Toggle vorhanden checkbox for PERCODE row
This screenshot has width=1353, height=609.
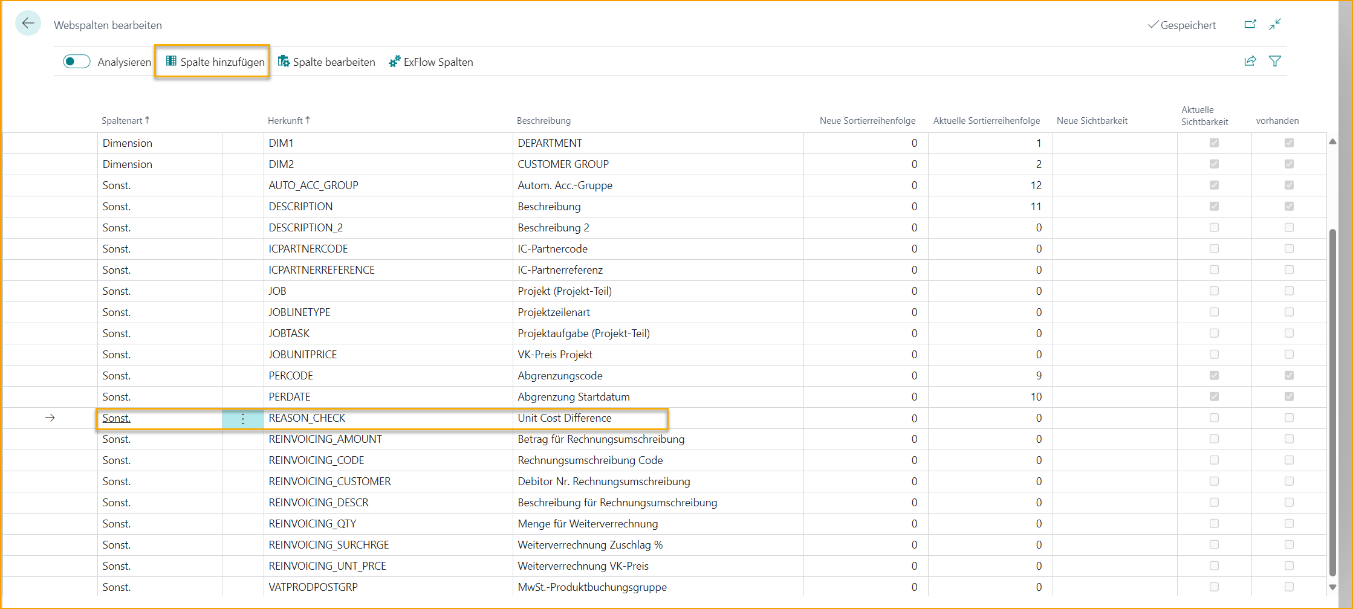[x=1289, y=376]
